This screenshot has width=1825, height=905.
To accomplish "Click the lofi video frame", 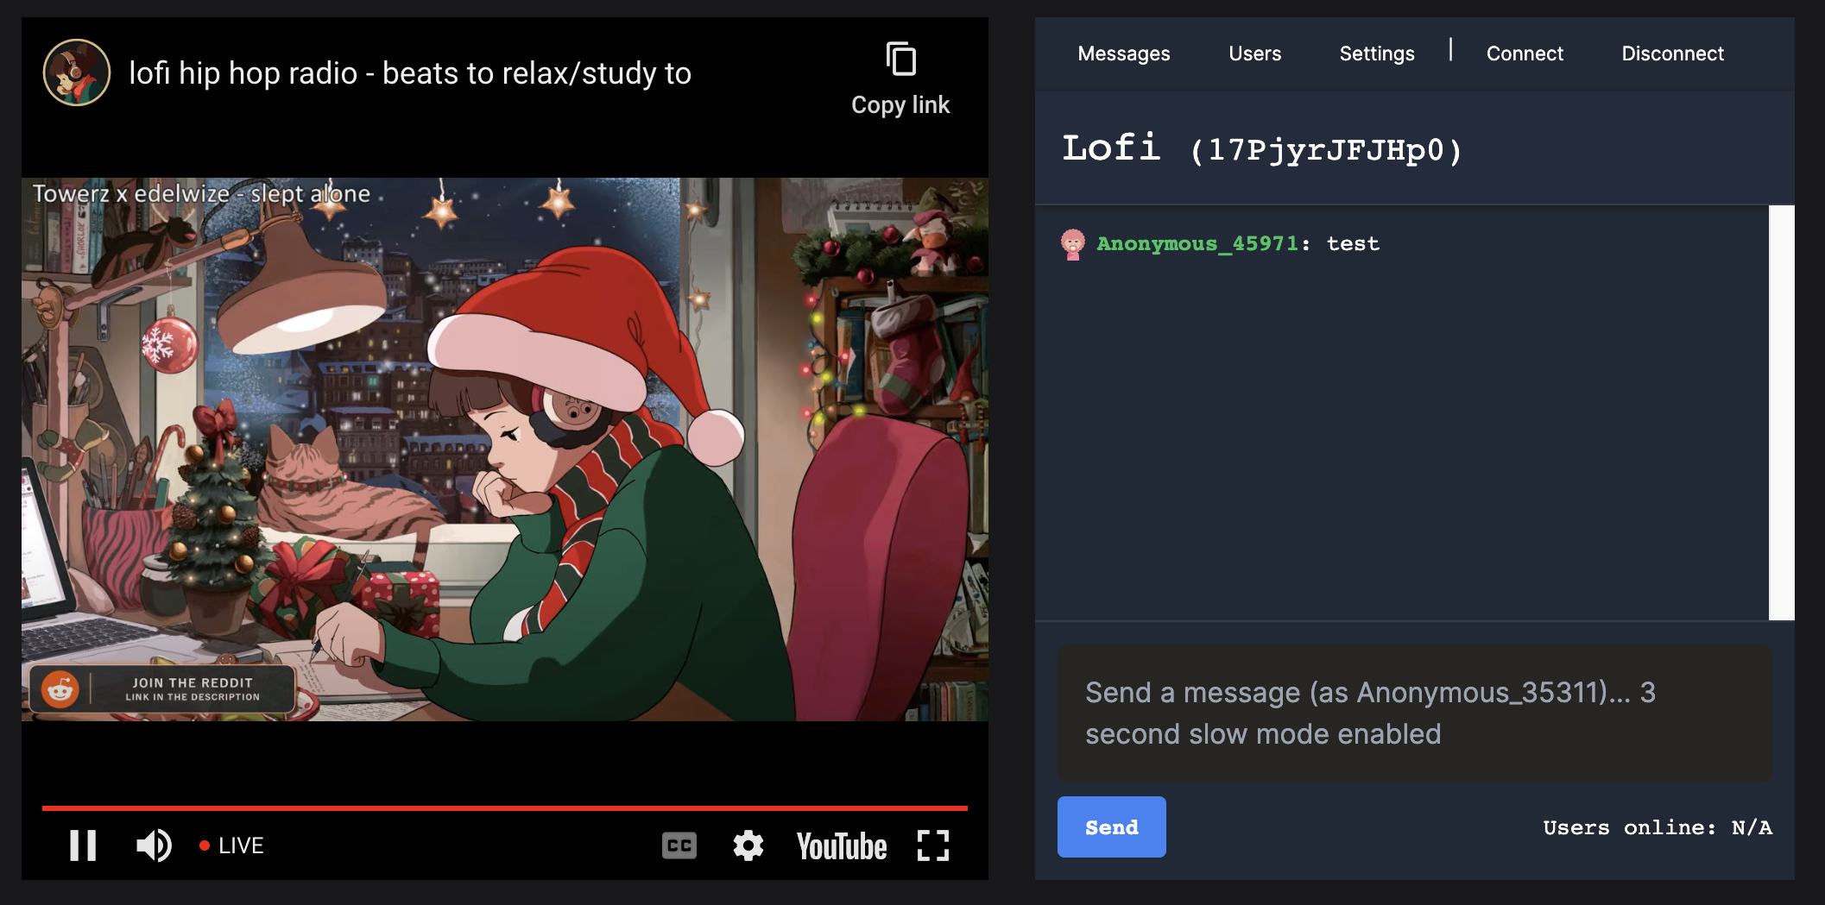I will pyautogui.click(x=505, y=449).
